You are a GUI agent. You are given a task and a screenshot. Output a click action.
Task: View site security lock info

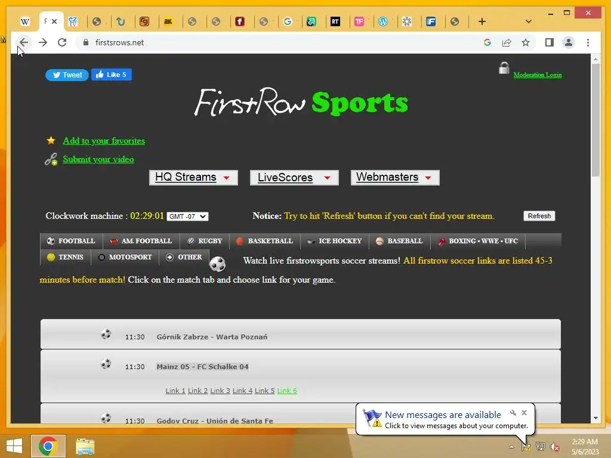(x=86, y=42)
